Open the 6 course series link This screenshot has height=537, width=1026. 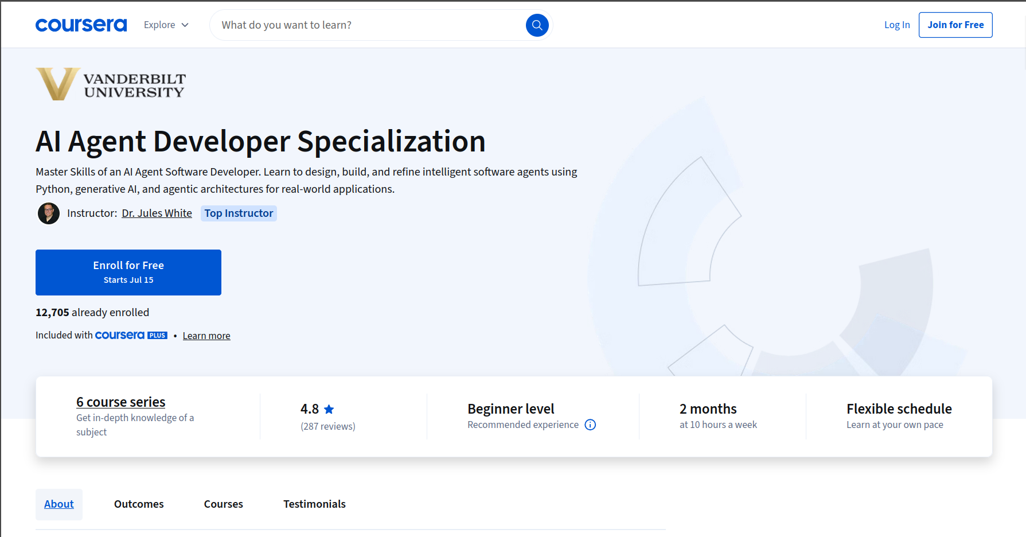tap(121, 402)
